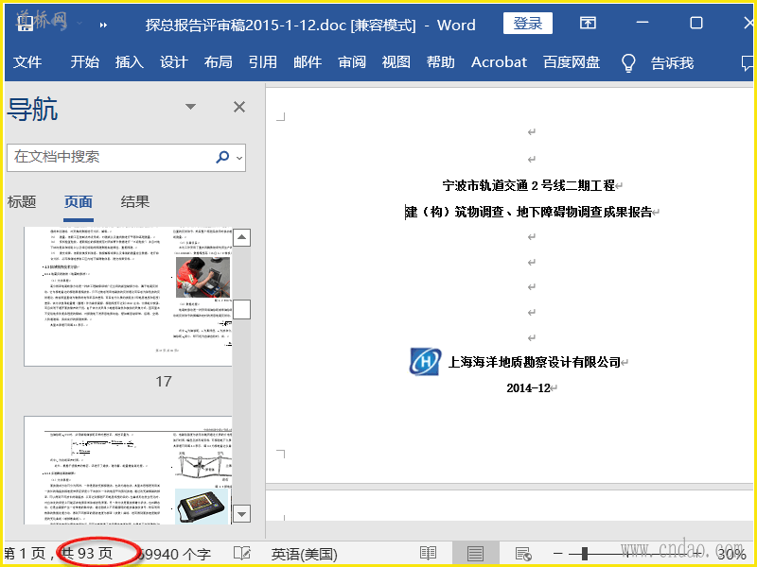Click the 登录 sign-in button
The height and width of the screenshot is (567, 757).
[x=528, y=23]
